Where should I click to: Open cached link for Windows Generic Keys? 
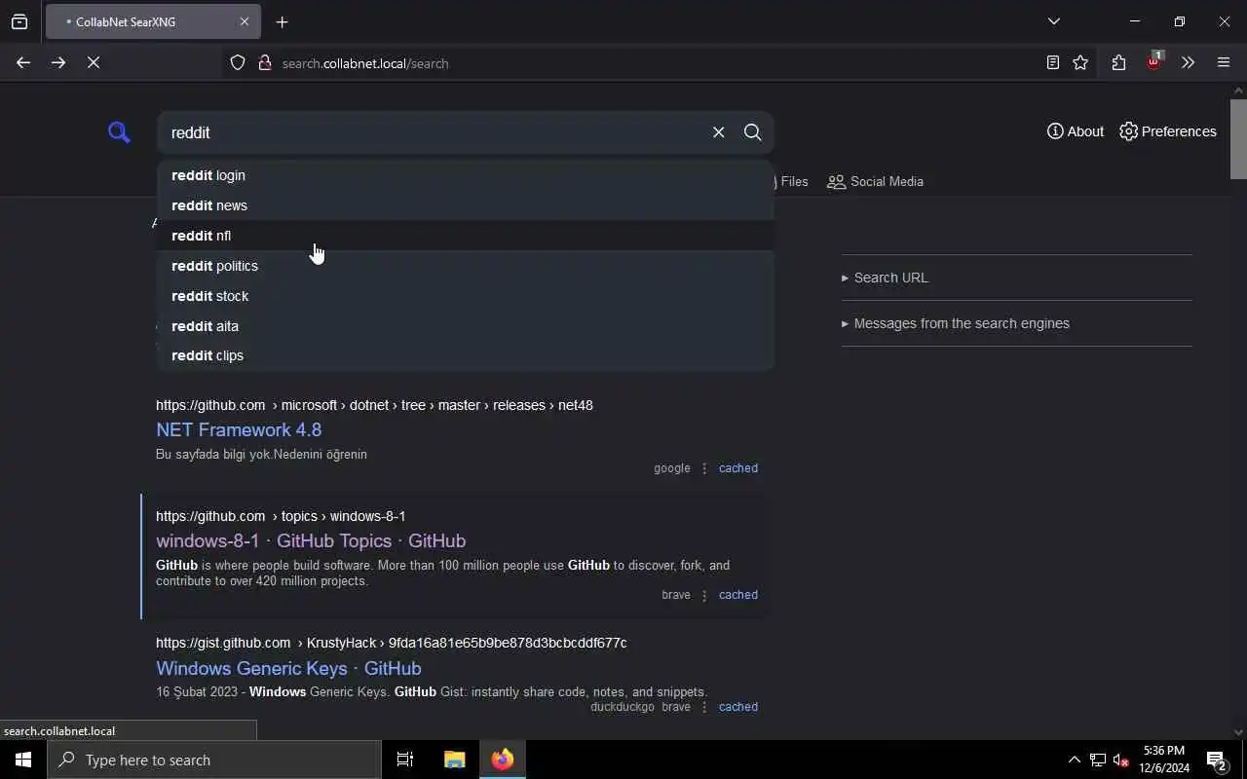(x=737, y=707)
